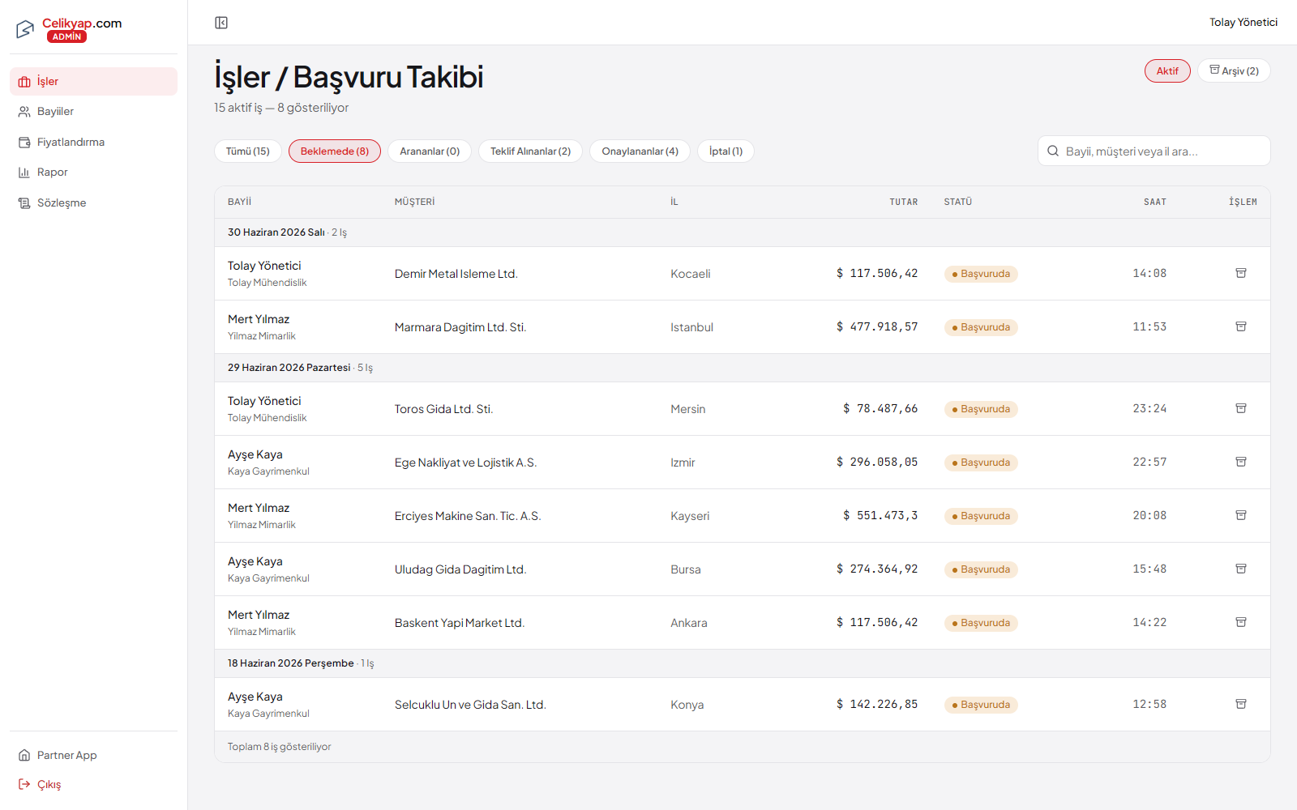Click the Fiyatlandırma wallet icon
This screenshot has width=1297, height=810.
coord(24,143)
